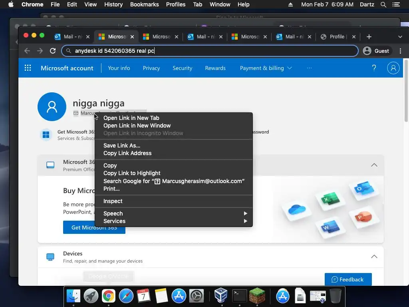Open System Preferences gear in dock

pos(196,296)
